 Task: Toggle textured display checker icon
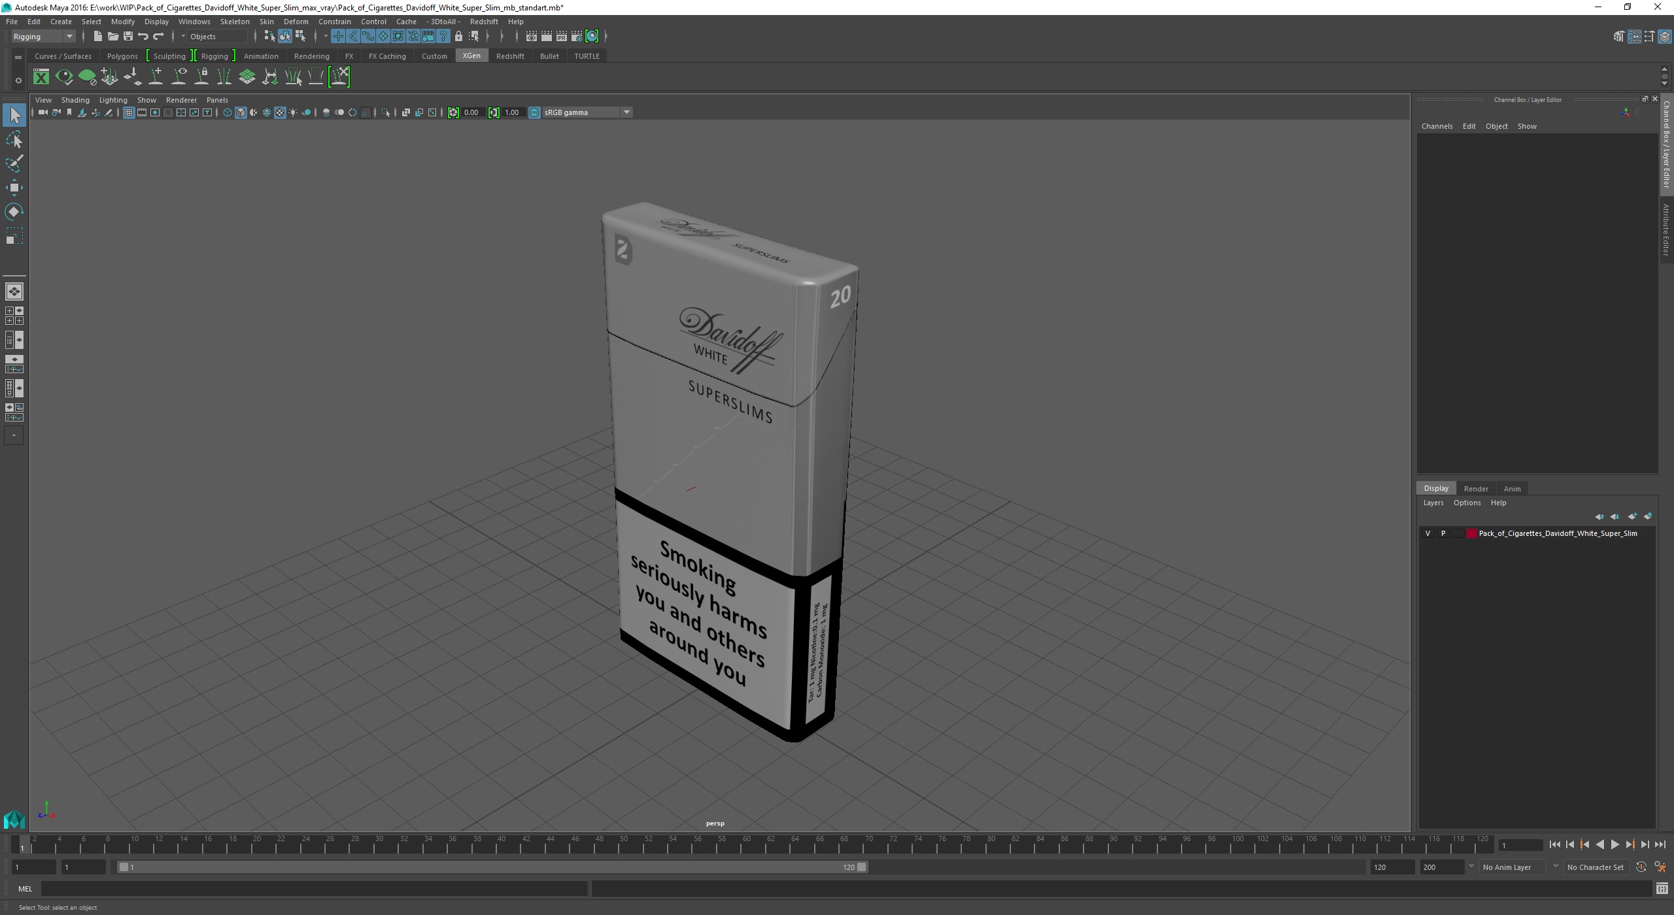coord(280,112)
